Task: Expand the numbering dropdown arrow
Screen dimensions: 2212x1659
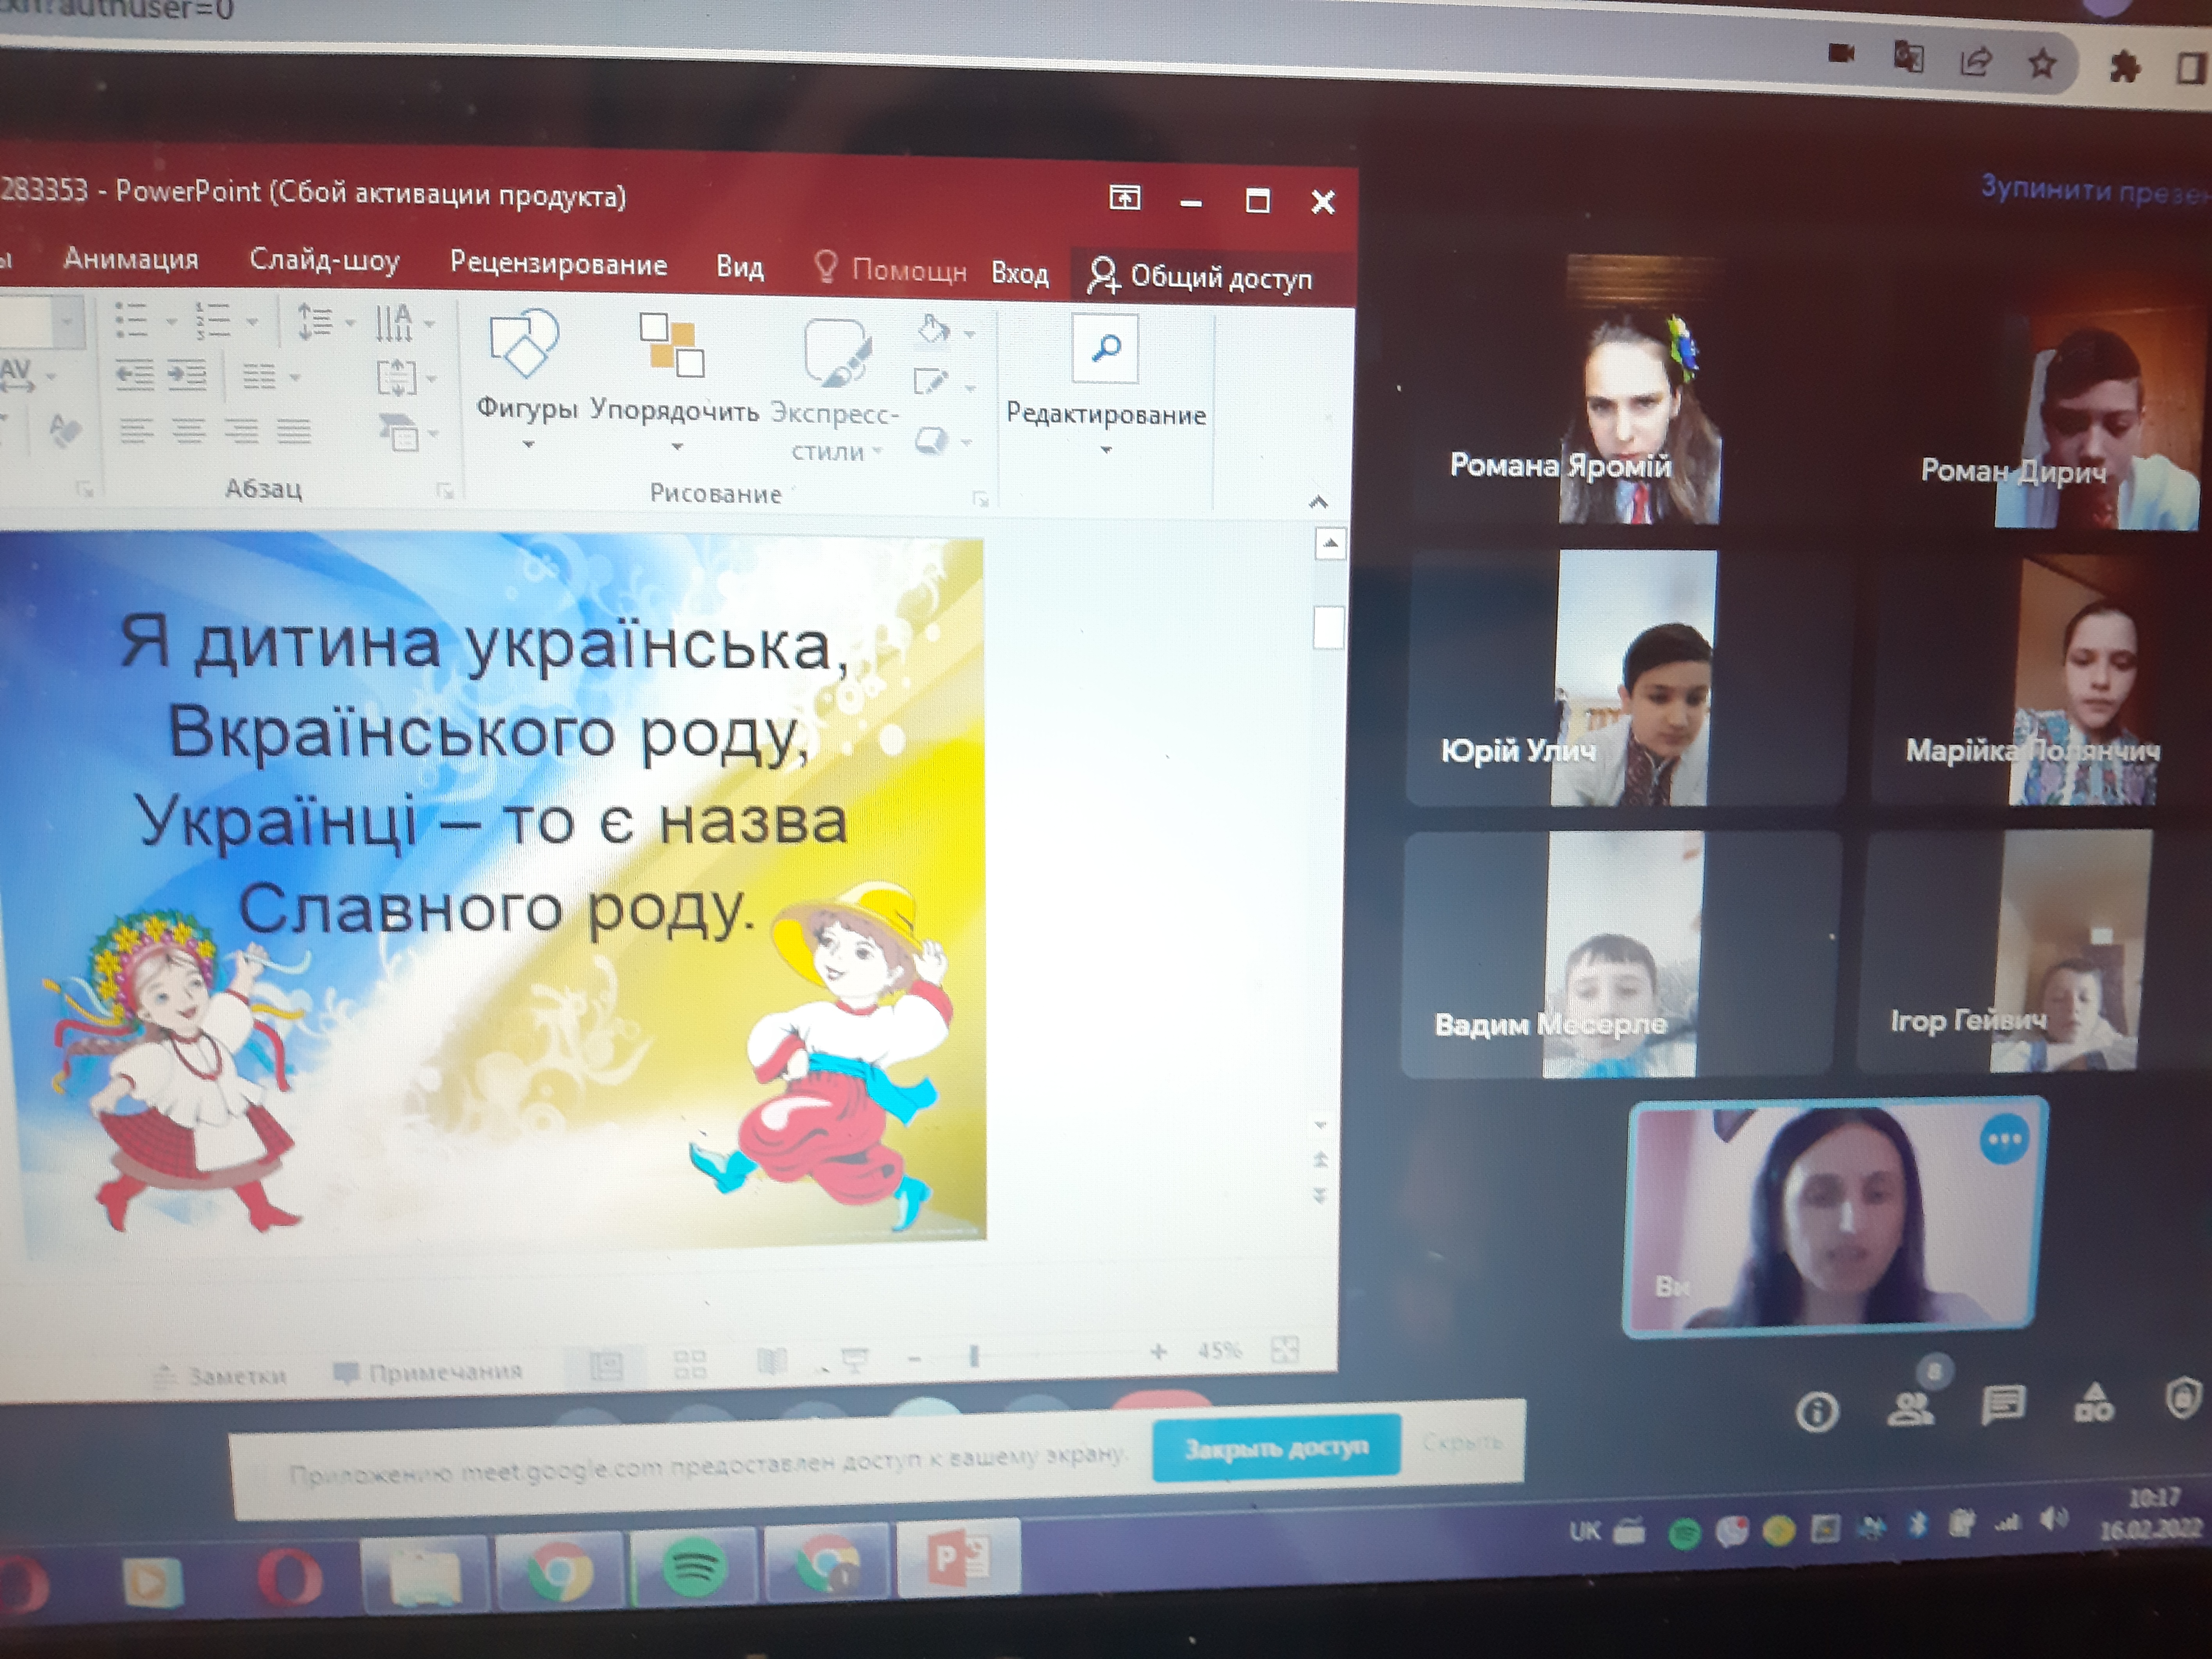Action: pos(251,322)
